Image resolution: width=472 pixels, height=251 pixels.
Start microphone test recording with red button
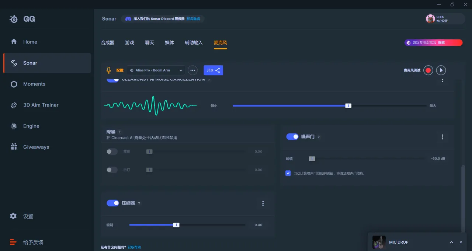pos(428,70)
